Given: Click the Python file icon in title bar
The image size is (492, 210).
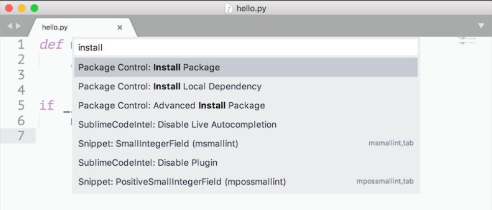Looking at the screenshot, I should pos(229,9).
